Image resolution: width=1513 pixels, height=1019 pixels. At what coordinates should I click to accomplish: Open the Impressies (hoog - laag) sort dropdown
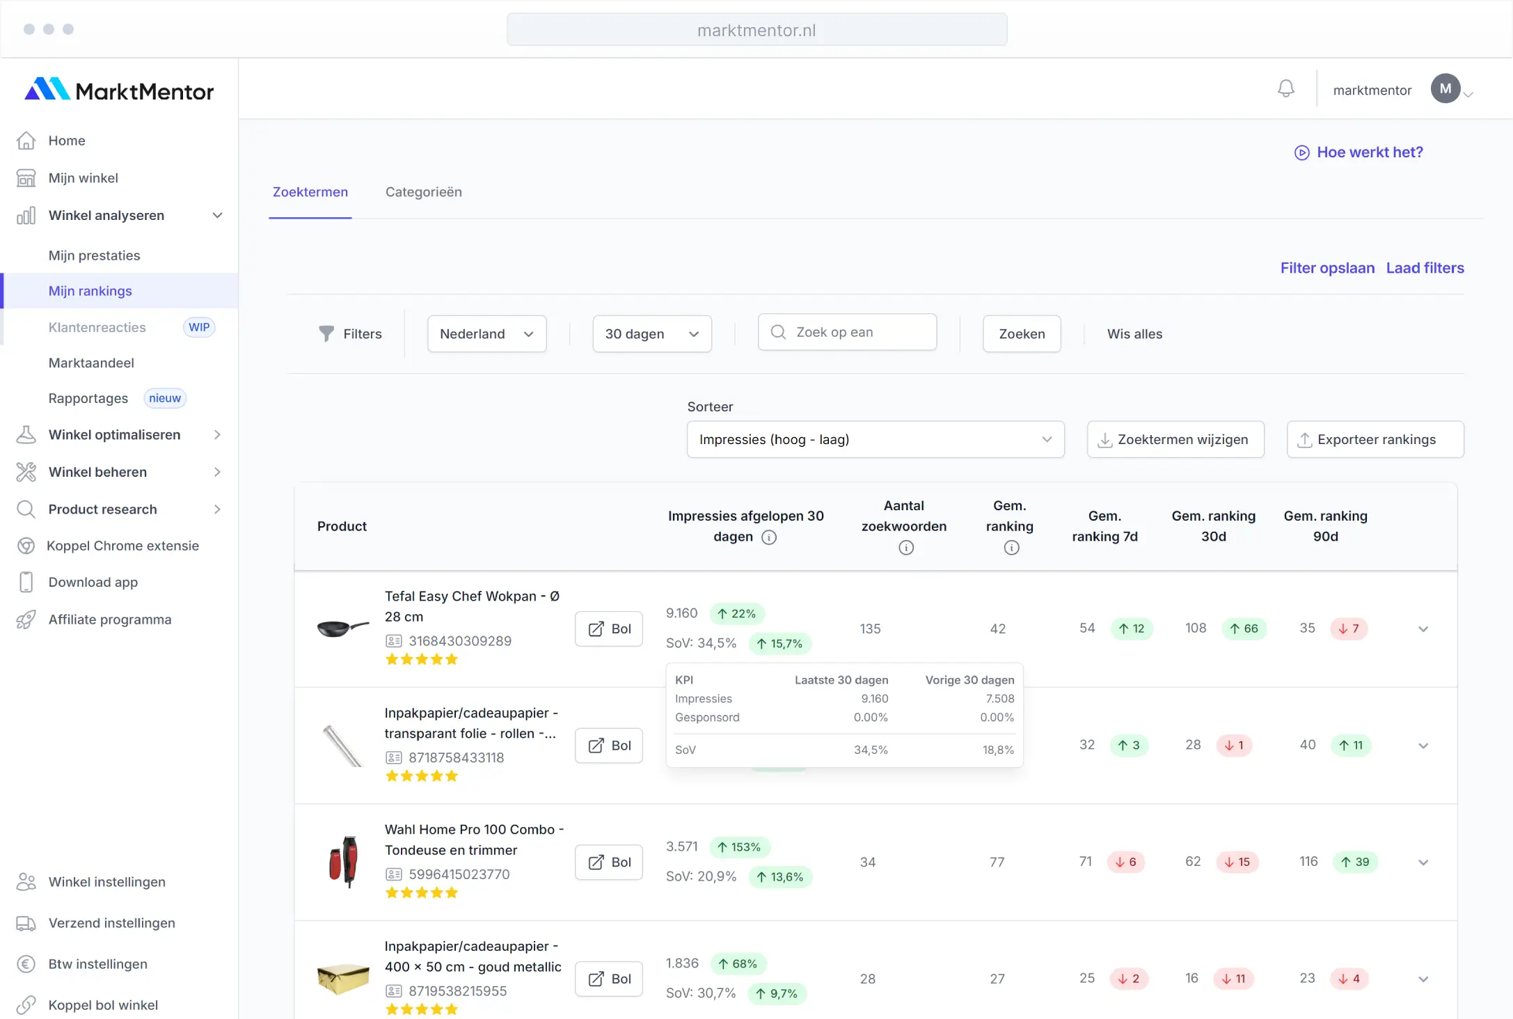coord(875,439)
